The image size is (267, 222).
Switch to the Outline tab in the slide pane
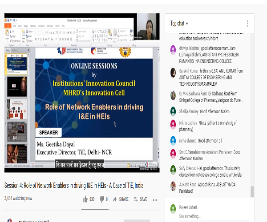click(14, 50)
